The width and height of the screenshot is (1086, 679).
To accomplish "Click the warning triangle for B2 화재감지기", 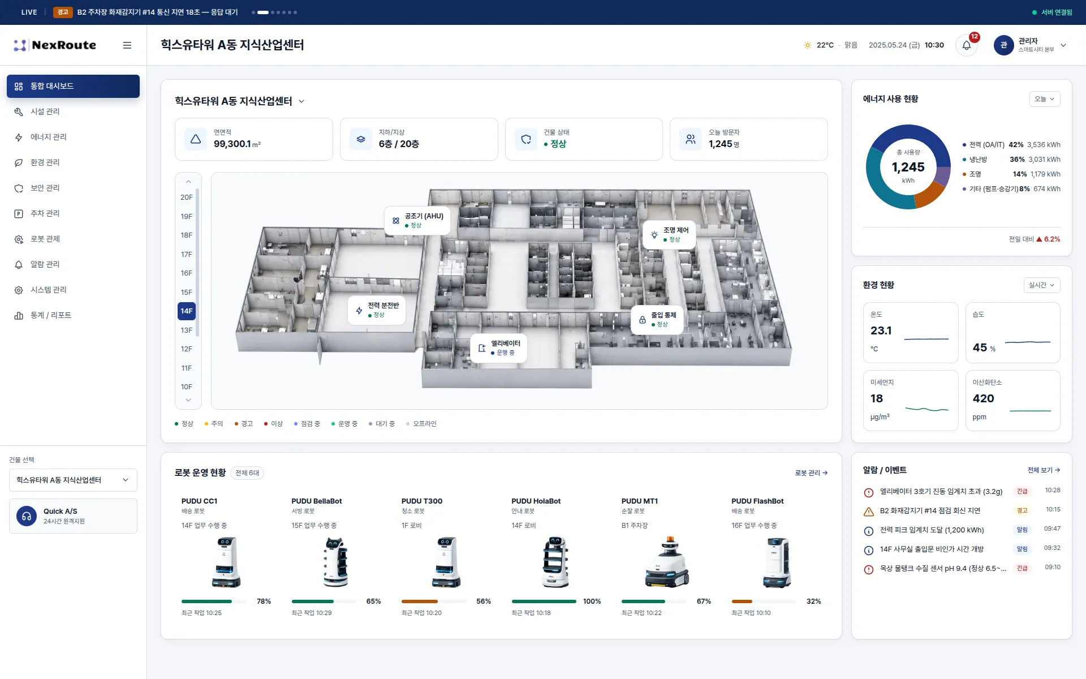I will point(869,512).
